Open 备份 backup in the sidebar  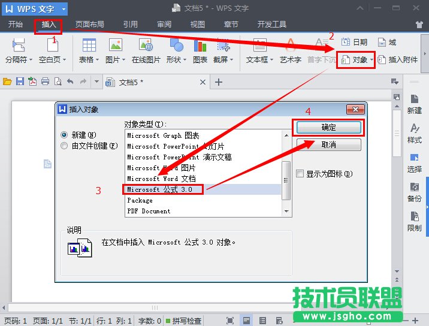(x=414, y=192)
